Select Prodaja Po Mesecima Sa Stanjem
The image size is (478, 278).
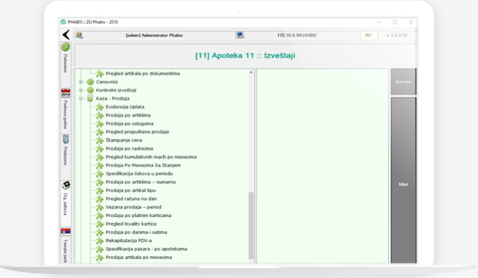click(x=143, y=165)
